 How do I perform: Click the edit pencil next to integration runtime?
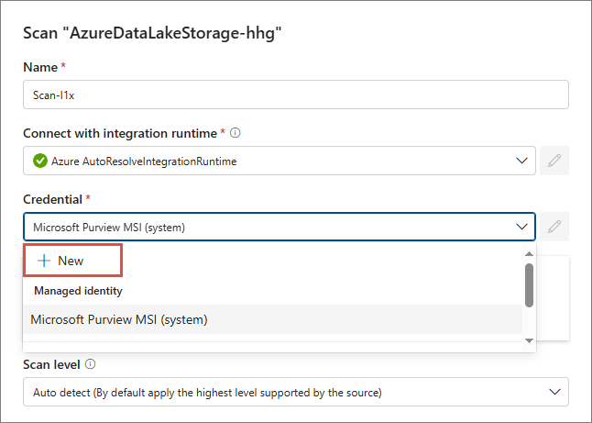click(x=554, y=161)
